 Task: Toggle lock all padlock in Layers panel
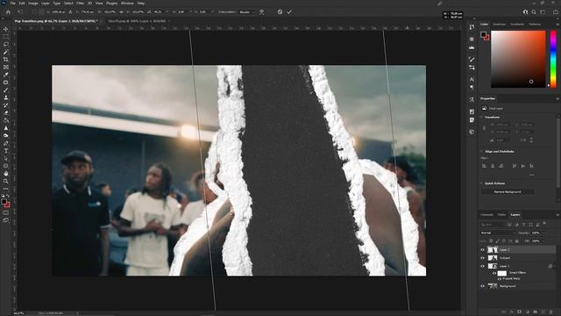516,241
